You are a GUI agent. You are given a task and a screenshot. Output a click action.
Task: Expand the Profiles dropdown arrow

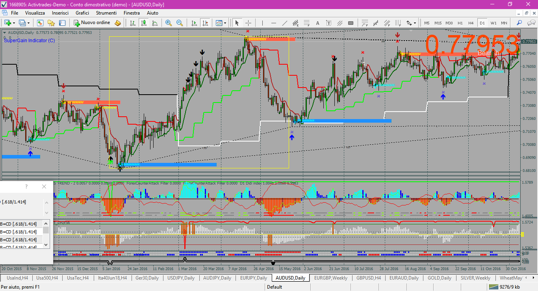point(28,23)
